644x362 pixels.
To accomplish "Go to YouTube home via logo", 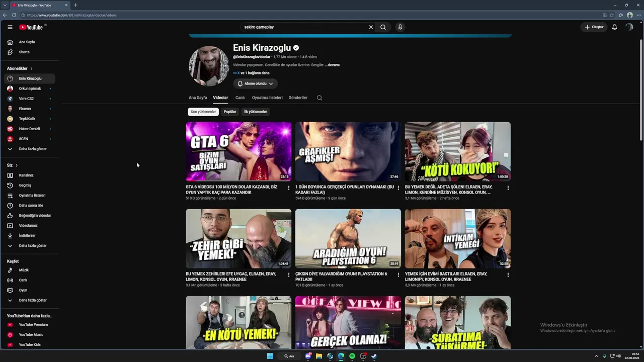I will [x=31, y=27].
